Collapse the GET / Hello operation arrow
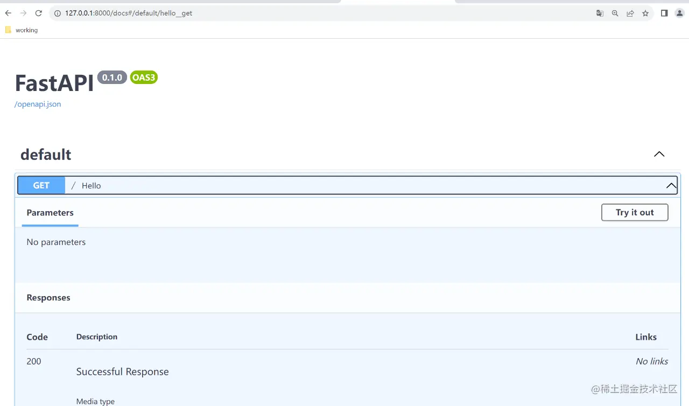The height and width of the screenshot is (406, 689). click(671, 186)
